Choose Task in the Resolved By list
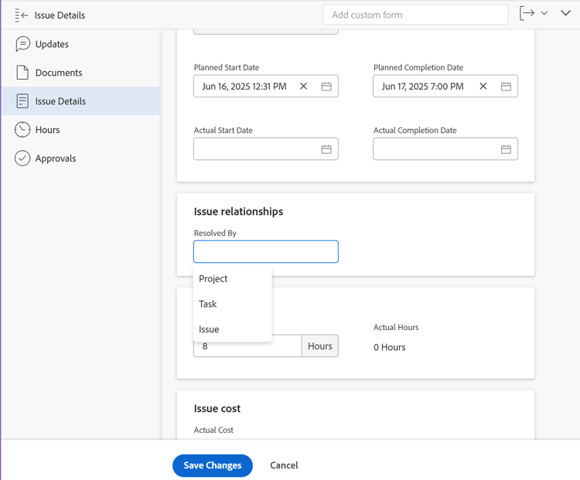This screenshot has height=480, width=580. (x=208, y=304)
